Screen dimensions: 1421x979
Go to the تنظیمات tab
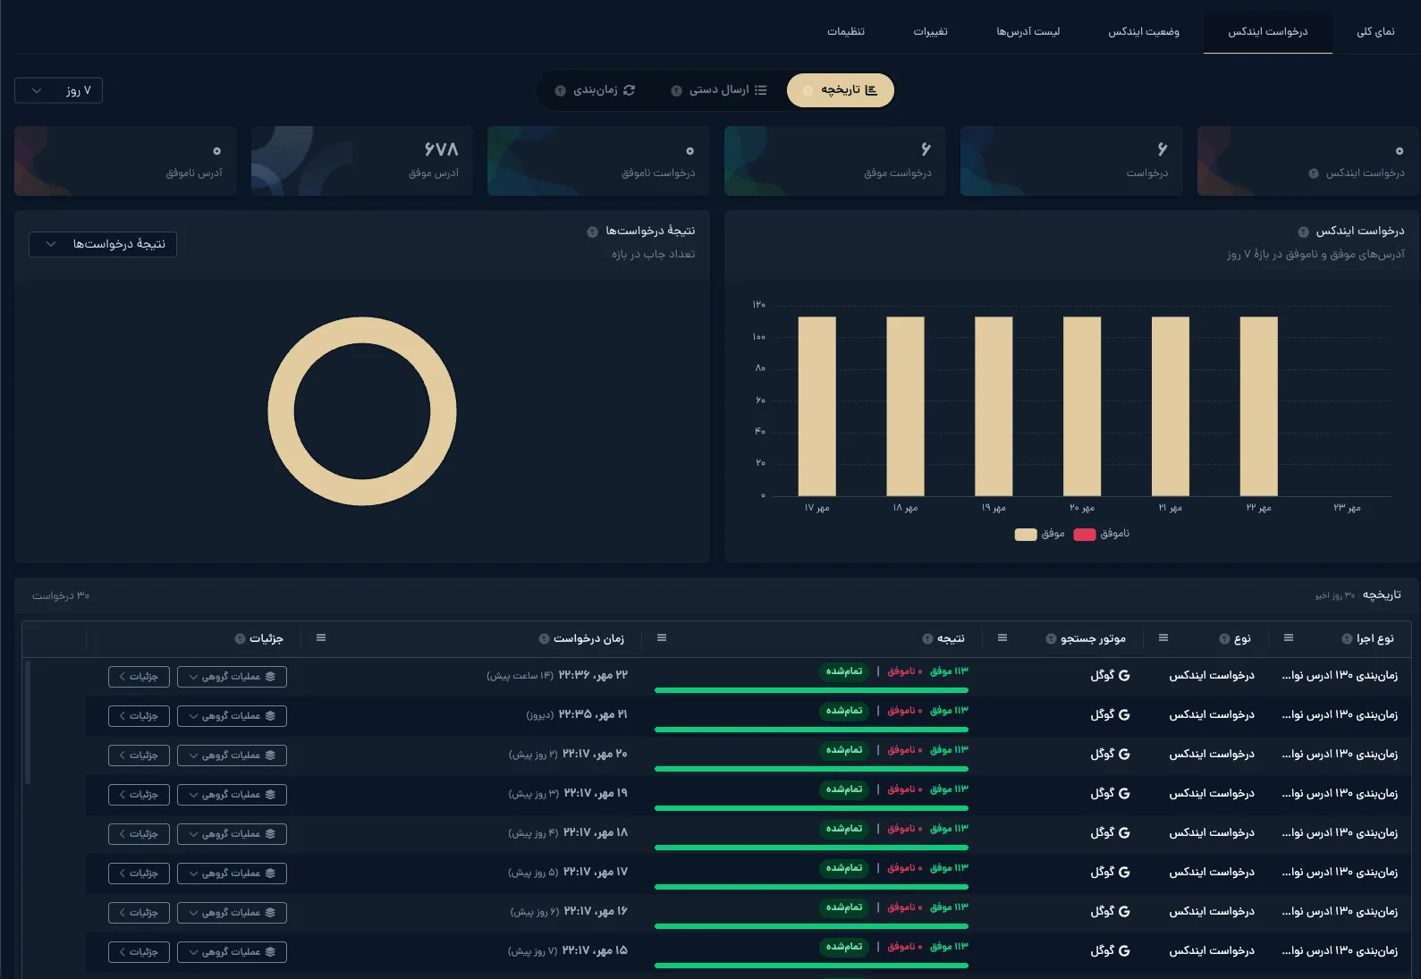(846, 32)
